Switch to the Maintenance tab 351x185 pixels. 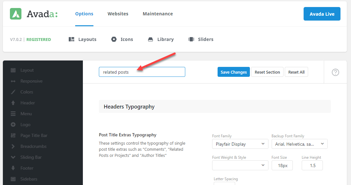tap(158, 14)
